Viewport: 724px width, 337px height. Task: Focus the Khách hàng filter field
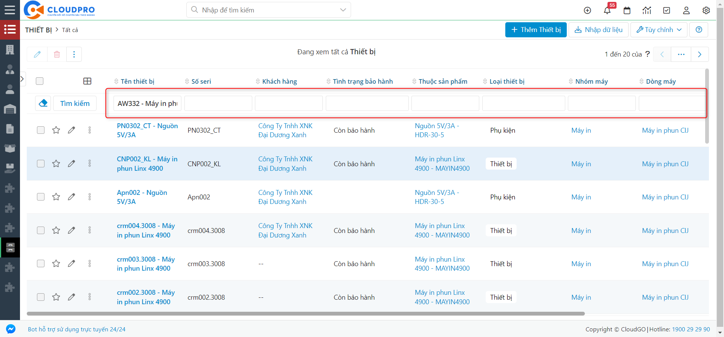pyautogui.click(x=289, y=103)
